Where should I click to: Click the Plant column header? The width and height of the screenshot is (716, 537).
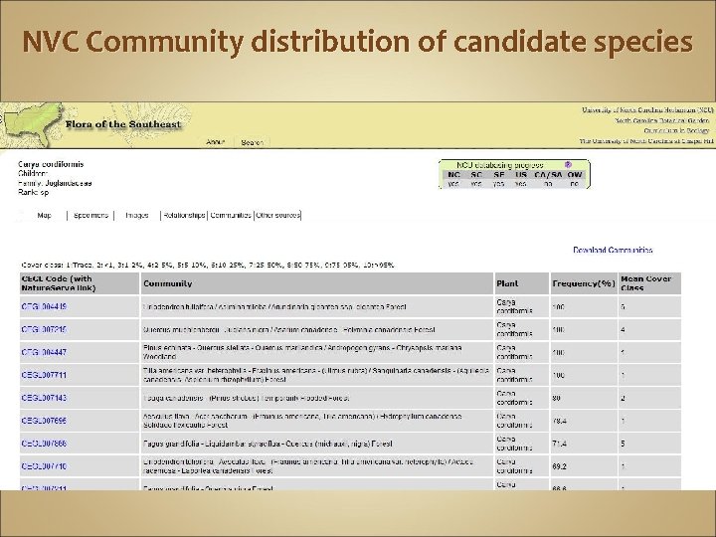(x=522, y=283)
